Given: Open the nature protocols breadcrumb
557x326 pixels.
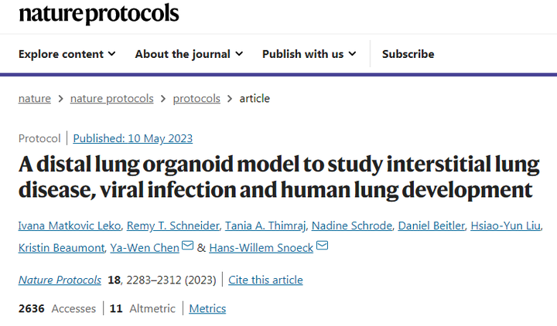Looking at the screenshot, I should pos(111,98).
